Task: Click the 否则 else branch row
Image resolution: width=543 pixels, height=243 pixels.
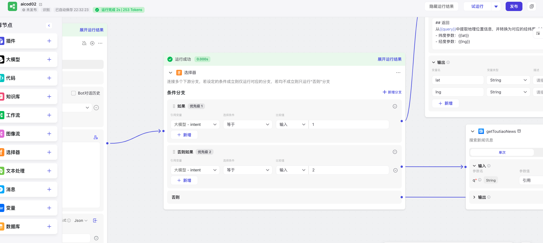Action: (x=285, y=197)
